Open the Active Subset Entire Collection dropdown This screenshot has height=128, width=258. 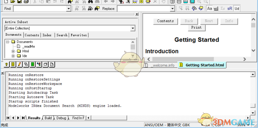[x=133, y=28]
